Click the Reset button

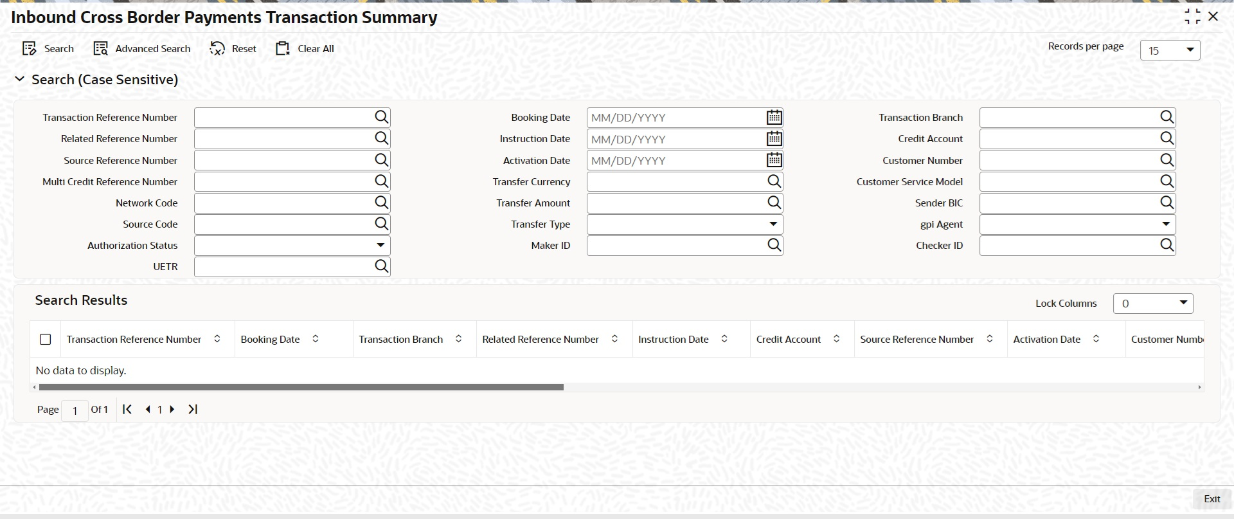[x=233, y=49]
